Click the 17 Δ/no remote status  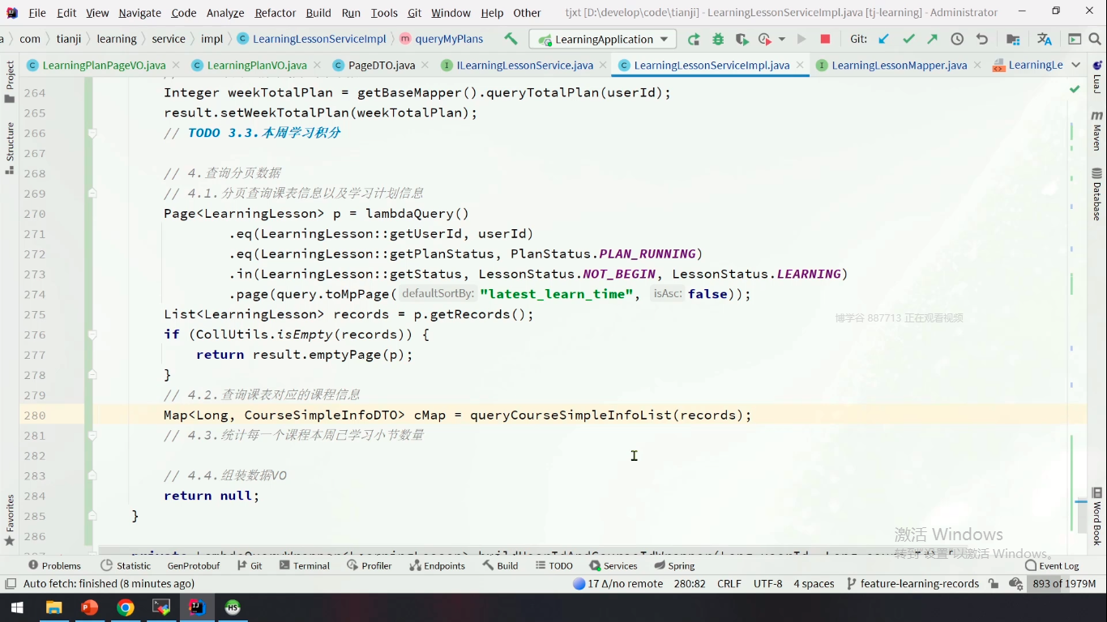pos(618,583)
